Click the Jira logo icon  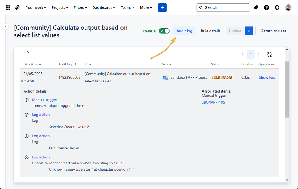click(x=17, y=7)
